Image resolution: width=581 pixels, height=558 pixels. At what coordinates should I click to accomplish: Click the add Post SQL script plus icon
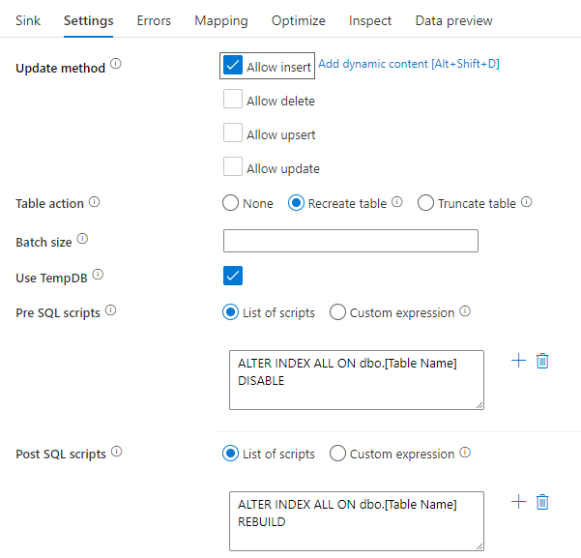pos(518,502)
